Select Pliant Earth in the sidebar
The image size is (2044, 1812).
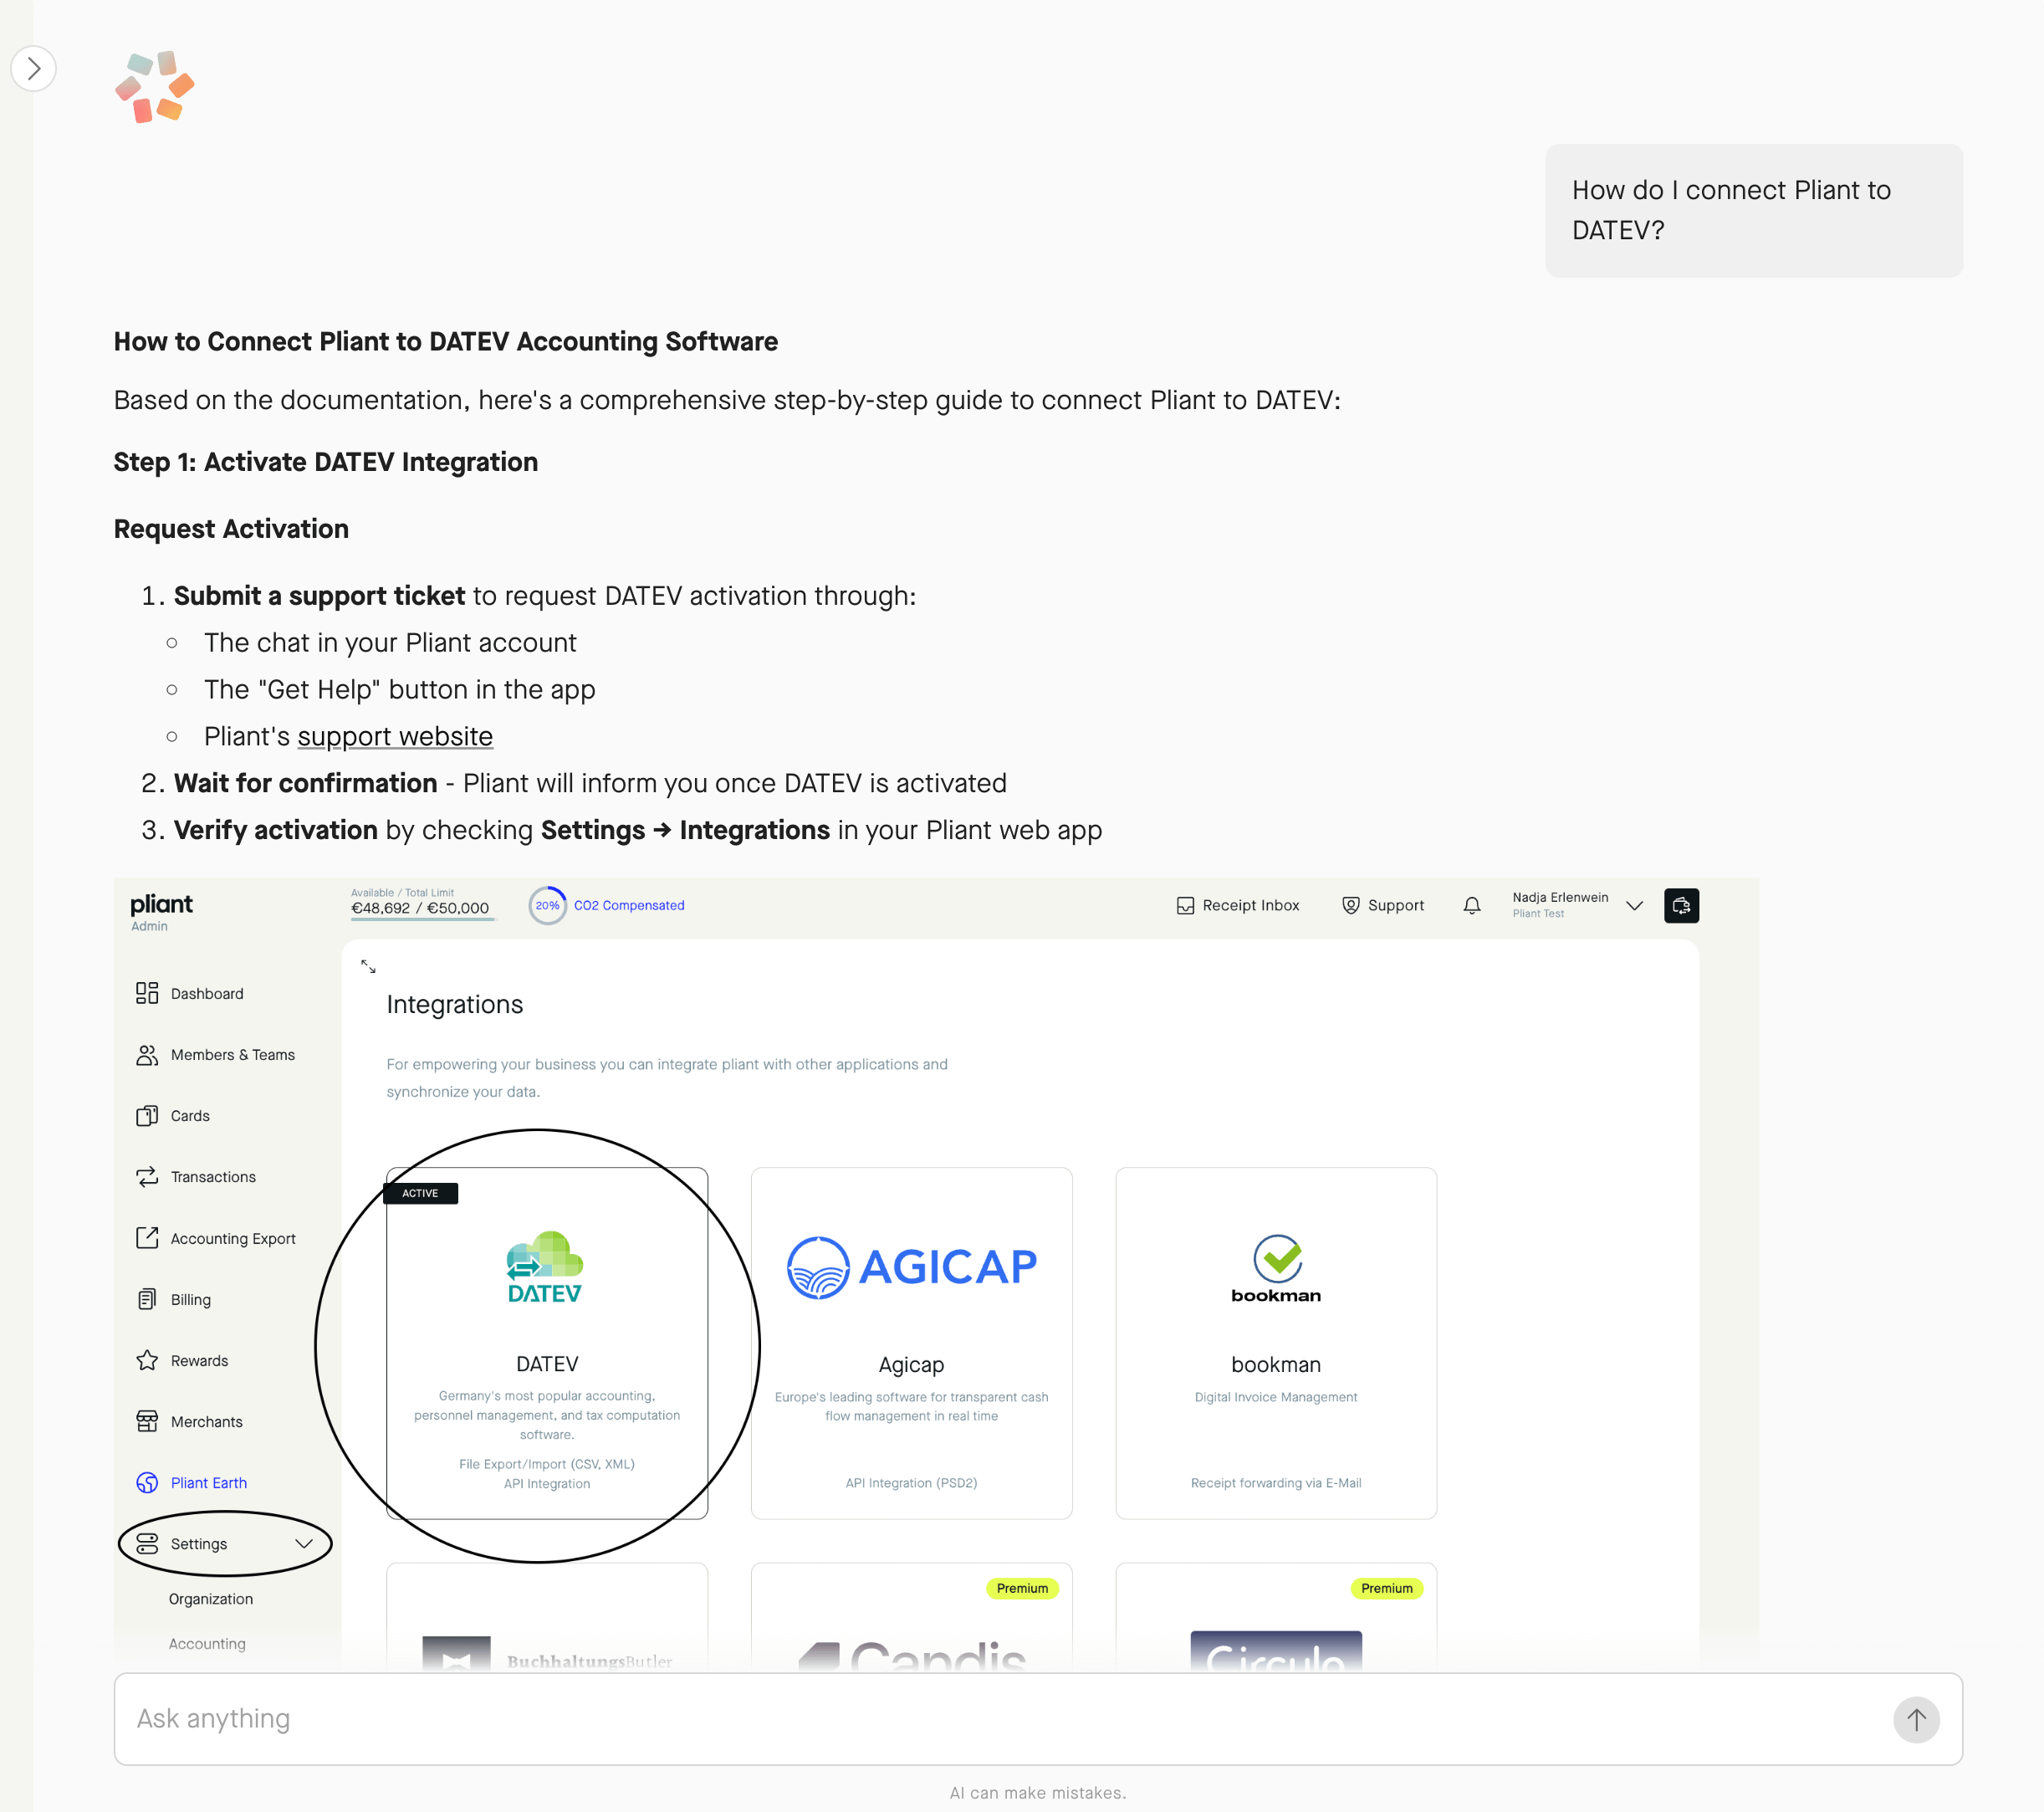pyautogui.click(x=207, y=1482)
